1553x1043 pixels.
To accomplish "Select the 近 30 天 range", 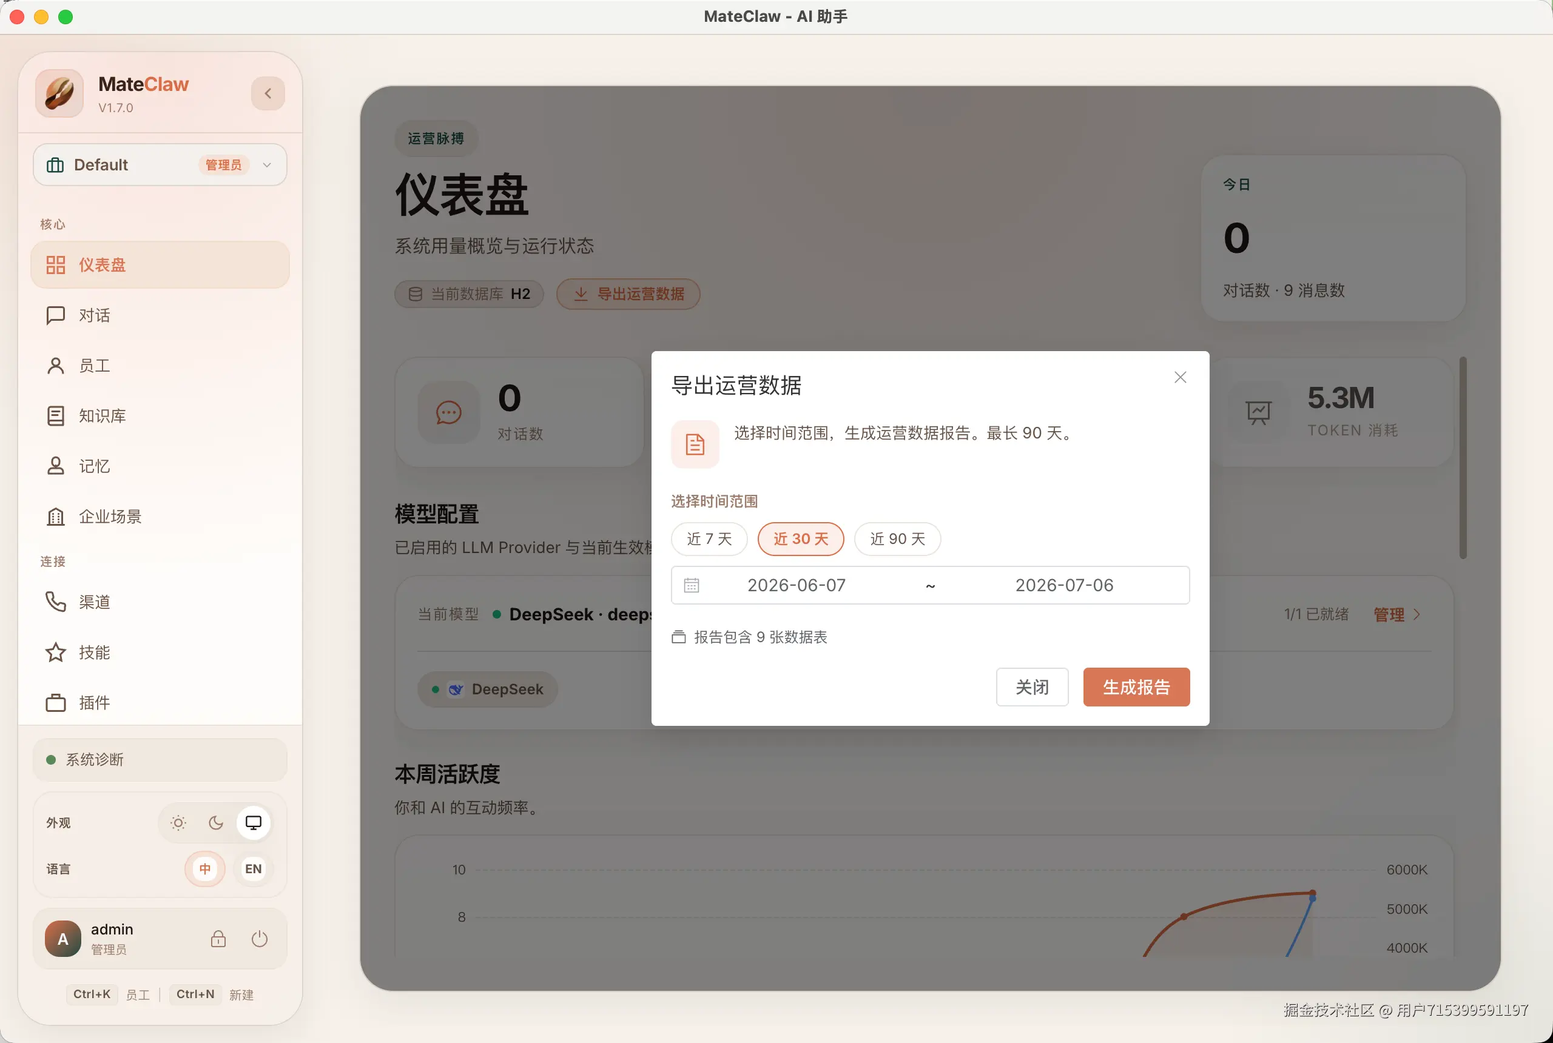I will pyautogui.click(x=801, y=539).
